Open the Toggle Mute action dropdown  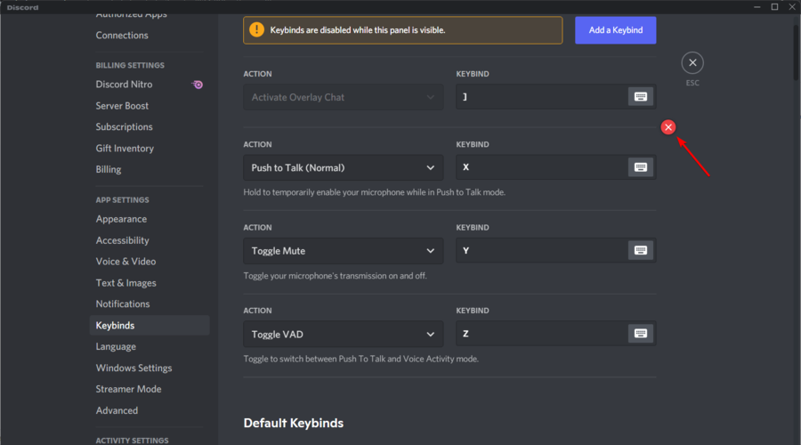(343, 251)
